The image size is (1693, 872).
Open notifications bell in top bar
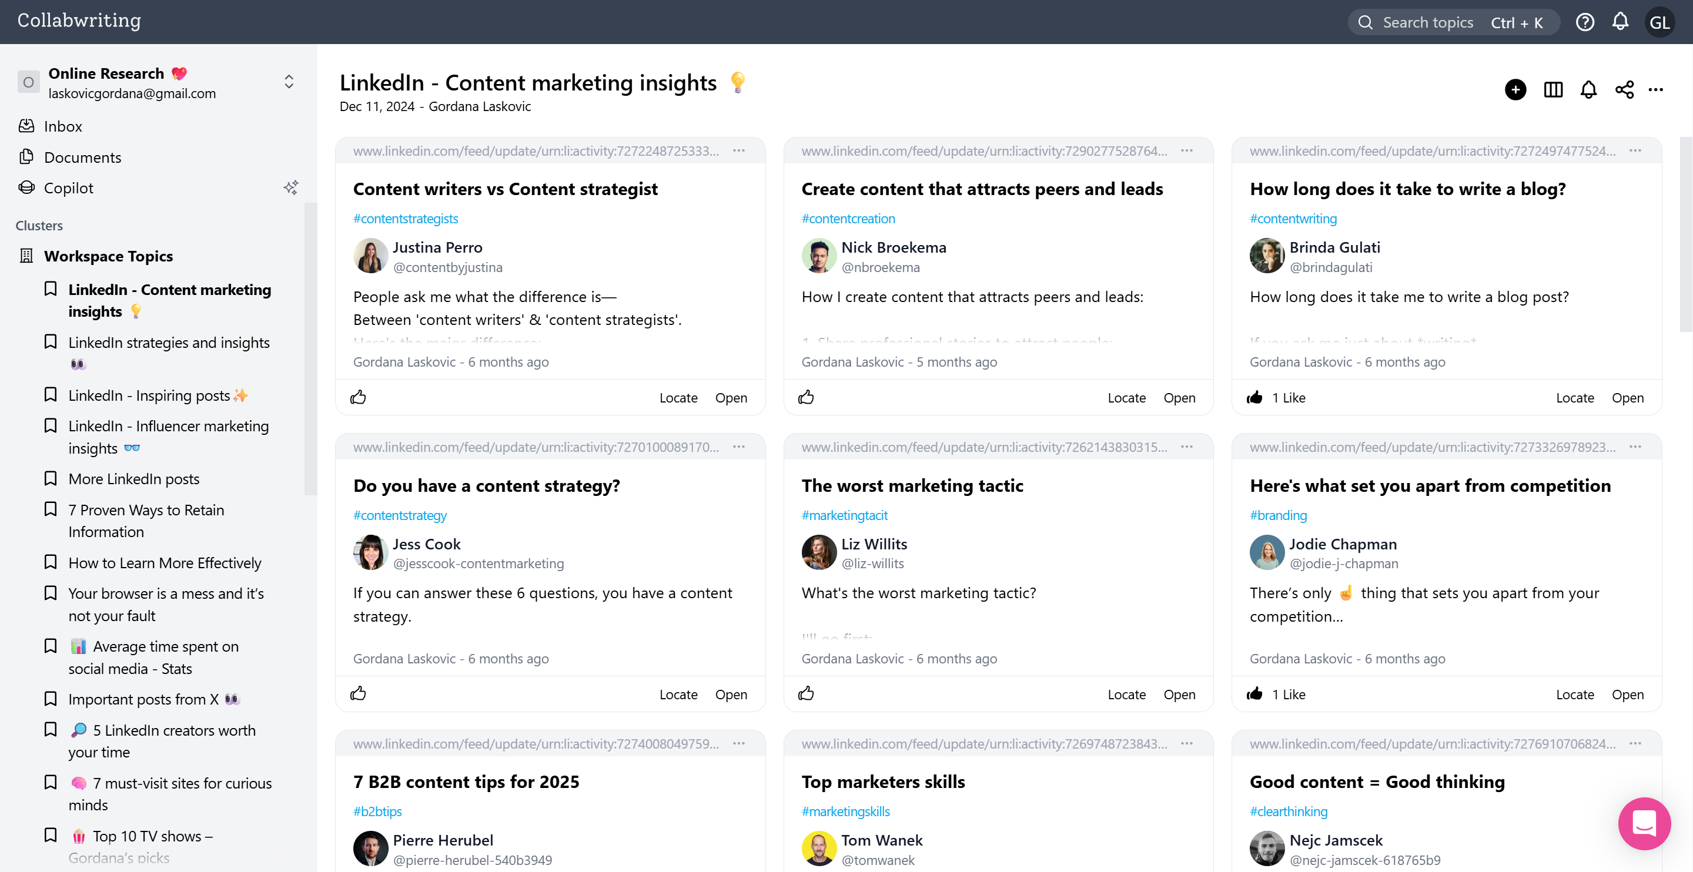(1620, 22)
